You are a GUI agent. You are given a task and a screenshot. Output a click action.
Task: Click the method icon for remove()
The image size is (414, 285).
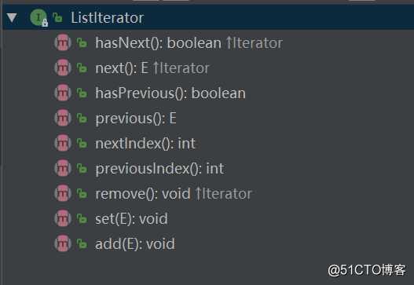(63, 193)
